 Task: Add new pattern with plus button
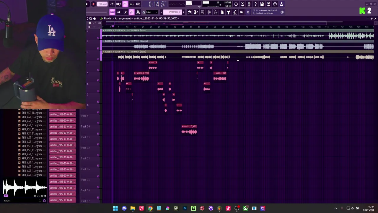pos(183,12)
